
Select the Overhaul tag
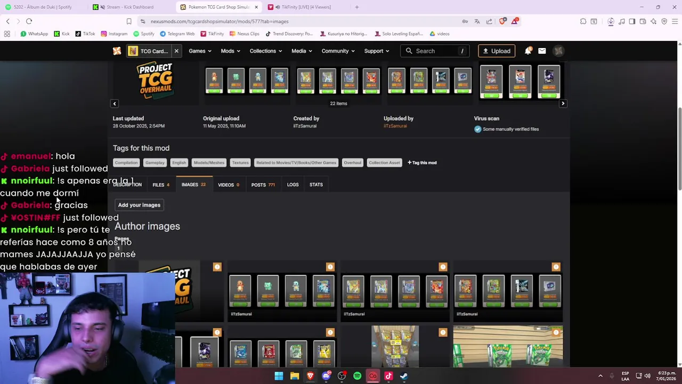coord(352,163)
